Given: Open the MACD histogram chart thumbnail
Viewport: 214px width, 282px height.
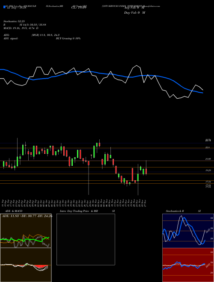Looking at the screenshot, I should pos(26,265).
